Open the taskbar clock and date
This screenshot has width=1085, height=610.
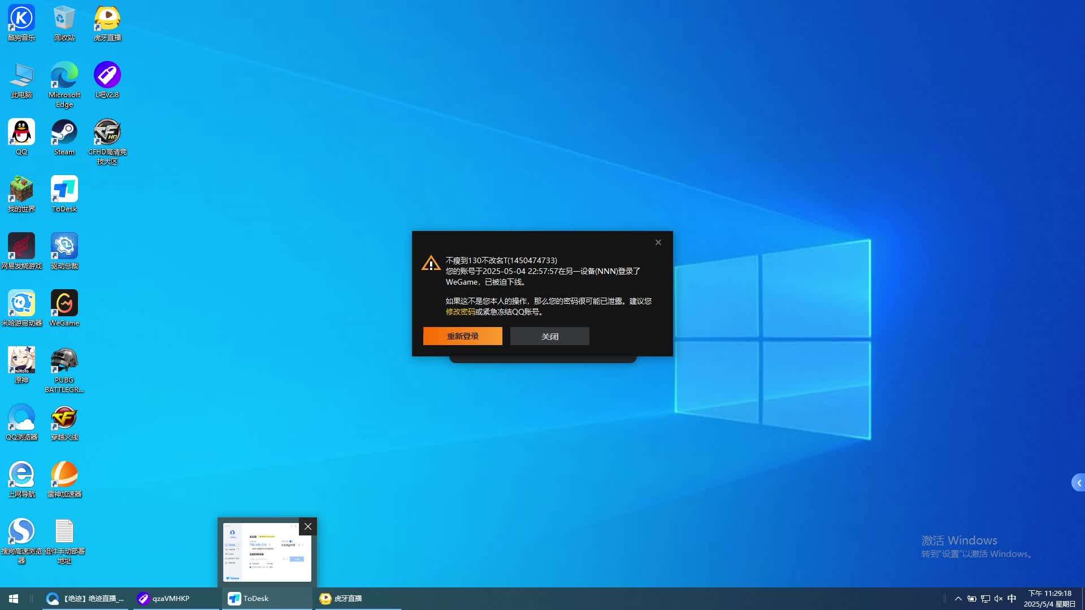[1049, 599]
